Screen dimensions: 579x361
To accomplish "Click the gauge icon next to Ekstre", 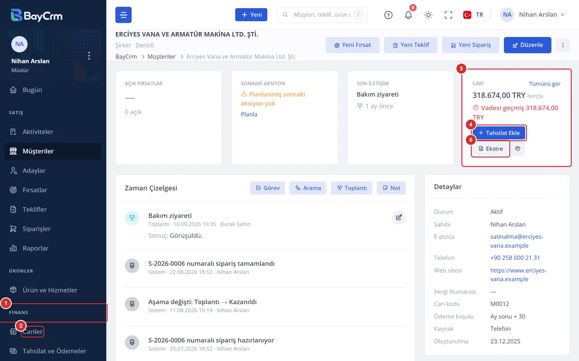I will (518, 148).
